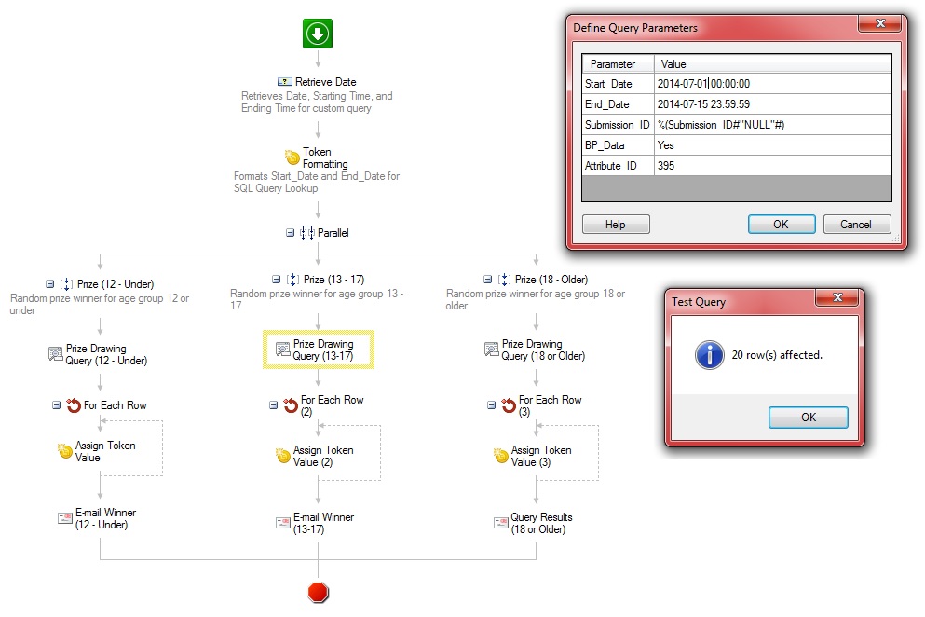Viewport: 925px width, 617px height.
Task: Select the Retrieve Date activity icon
Action: pos(284,83)
